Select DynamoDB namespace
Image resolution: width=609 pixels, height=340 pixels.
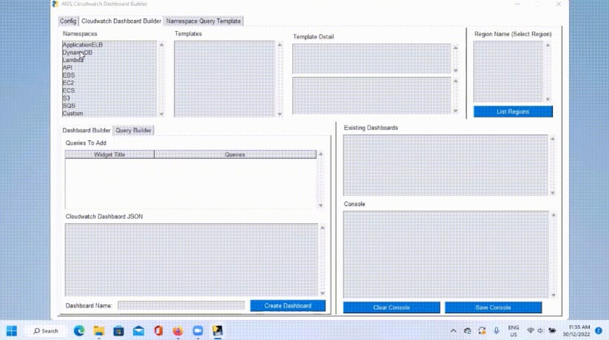pos(77,52)
